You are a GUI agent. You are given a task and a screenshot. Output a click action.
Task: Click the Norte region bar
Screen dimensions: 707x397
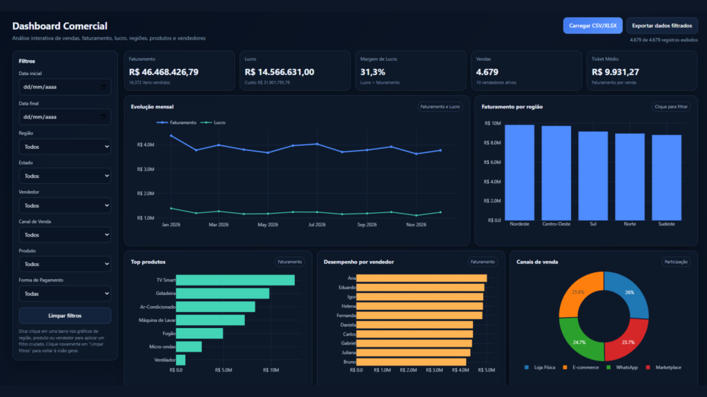point(630,177)
